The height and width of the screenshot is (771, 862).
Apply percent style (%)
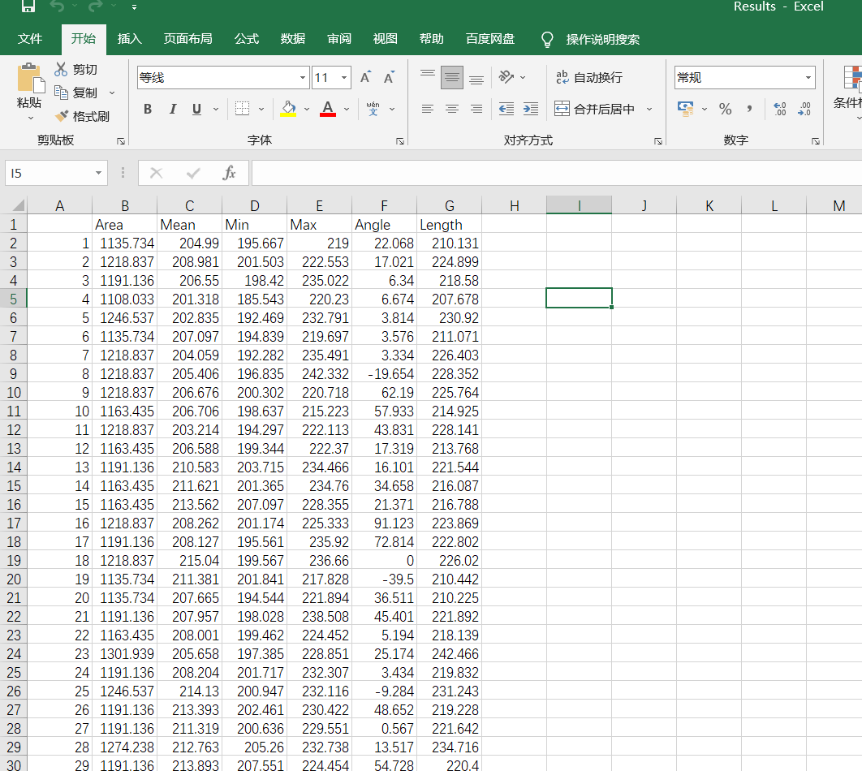tap(725, 109)
